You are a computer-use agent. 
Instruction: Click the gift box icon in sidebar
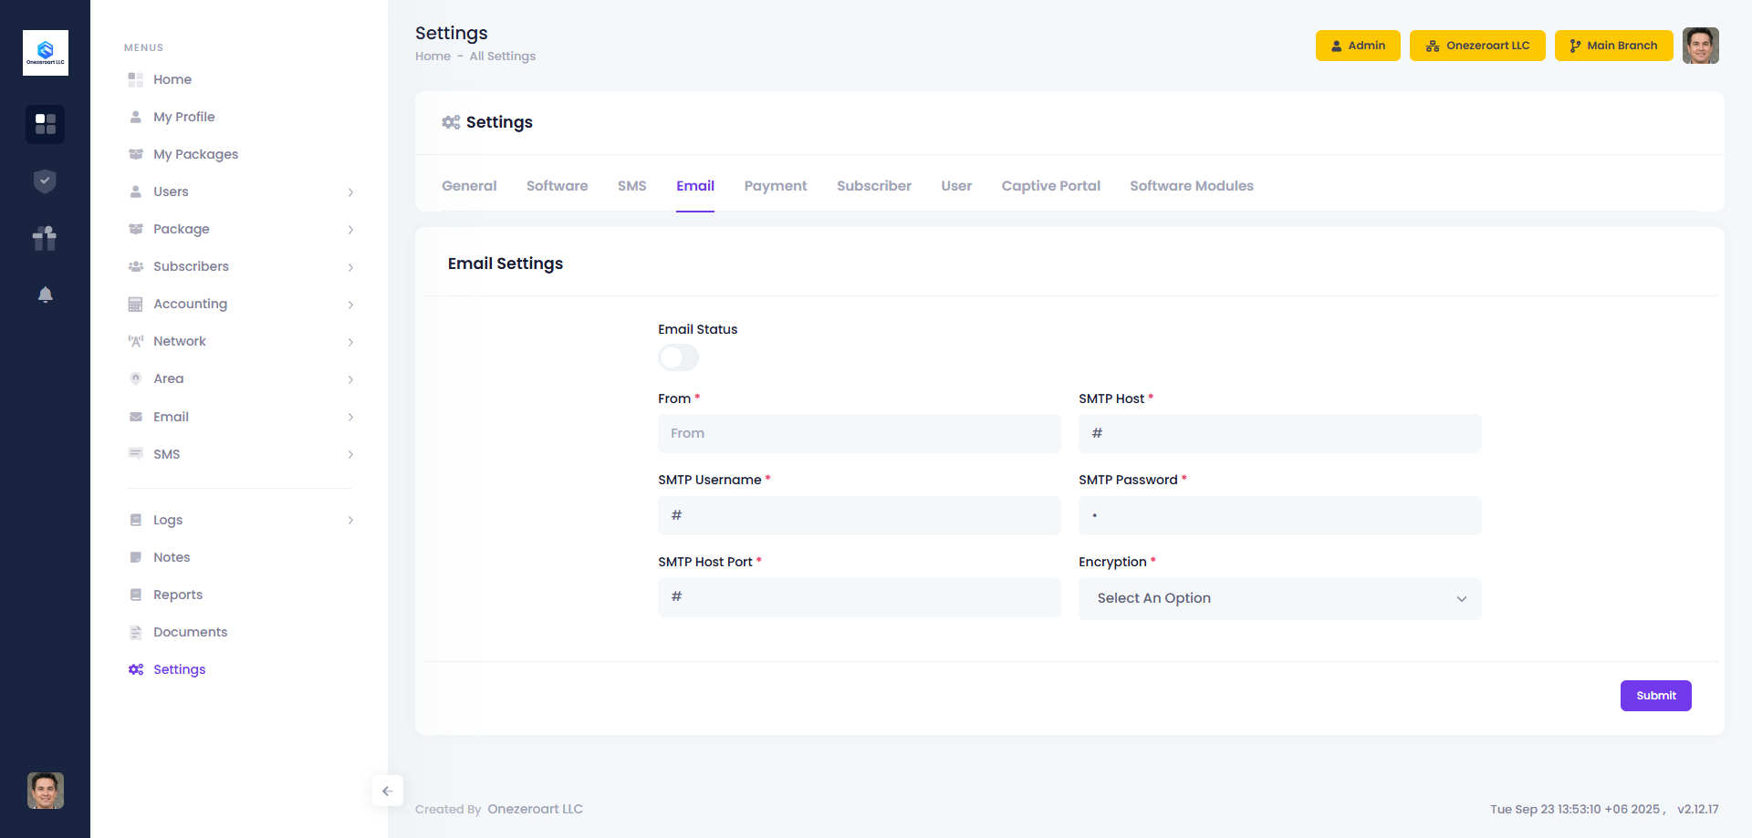click(45, 238)
